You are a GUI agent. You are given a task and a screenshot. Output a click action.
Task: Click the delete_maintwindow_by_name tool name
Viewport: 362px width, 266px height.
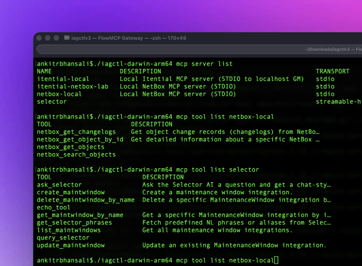pos(85,200)
